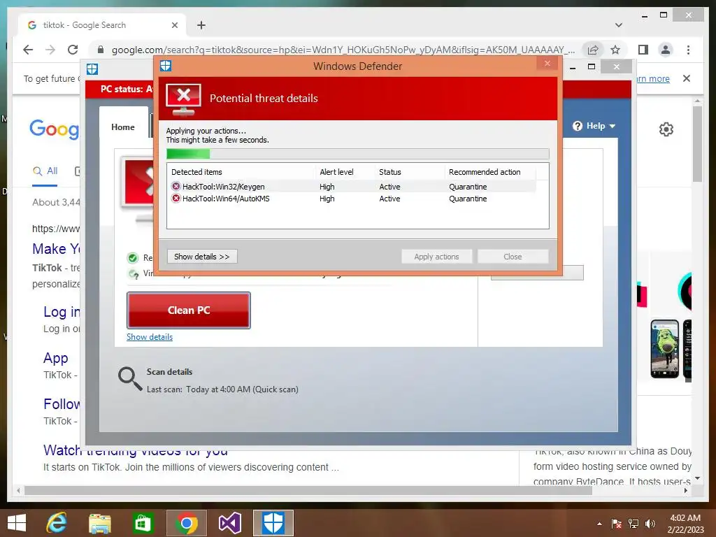This screenshot has height=537, width=716.
Task: Open Windows Store from taskbar
Action: tap(143, 523)
